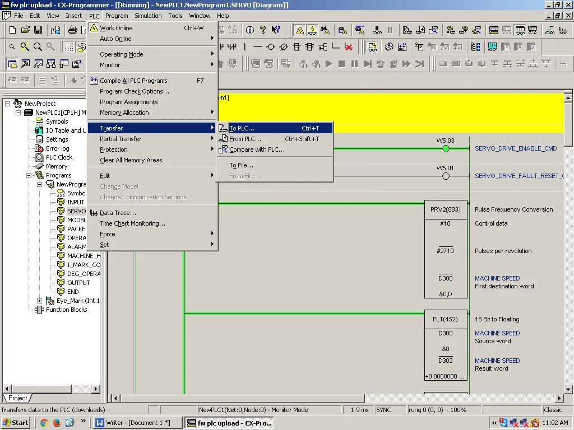
Task: Expand the Protection submenu
Action: coord(152,149)
